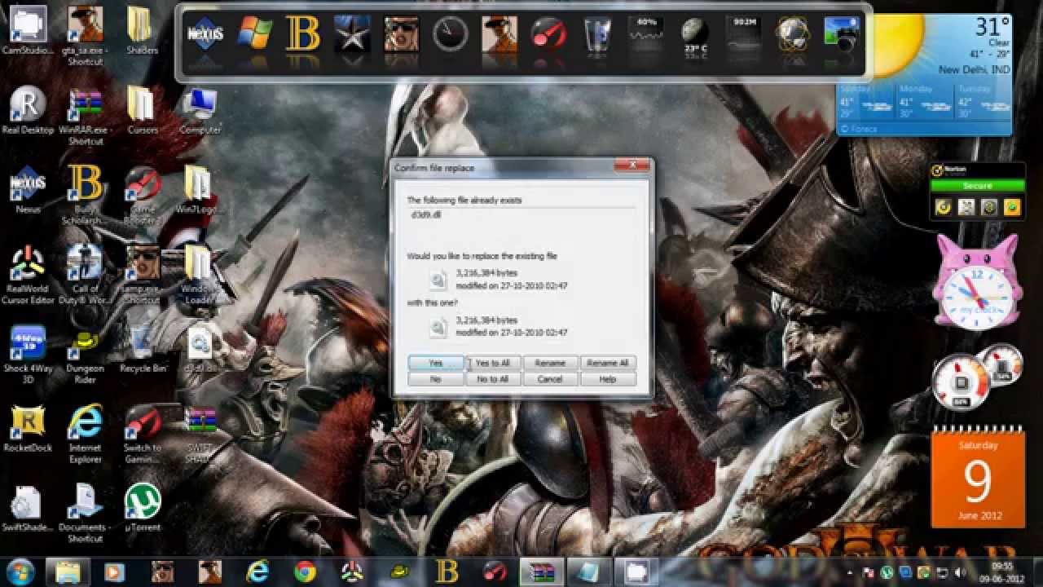Image resolution: width=1043 pixels, height=587 pixels.
Task: Click Windows flag icon in dock
Action: pos(255,34)
